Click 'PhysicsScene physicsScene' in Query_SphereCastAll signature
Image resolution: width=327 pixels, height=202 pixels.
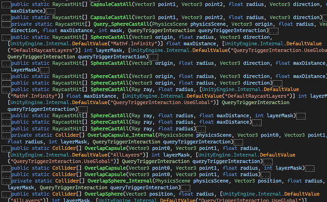[x=189, y=24]
